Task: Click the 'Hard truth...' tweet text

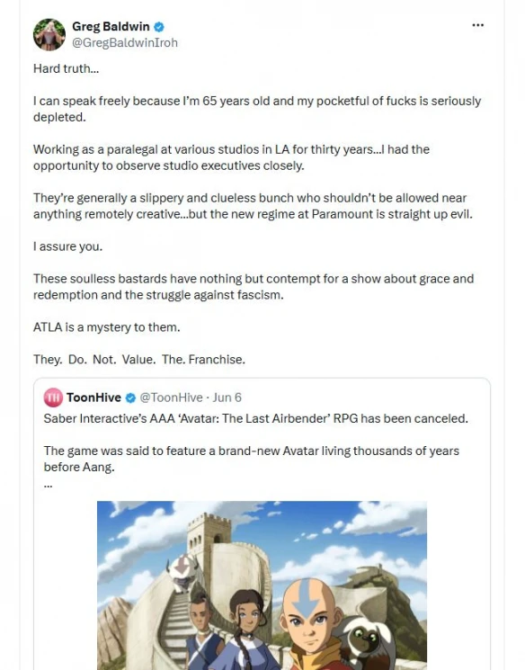Action: (67, 68)
